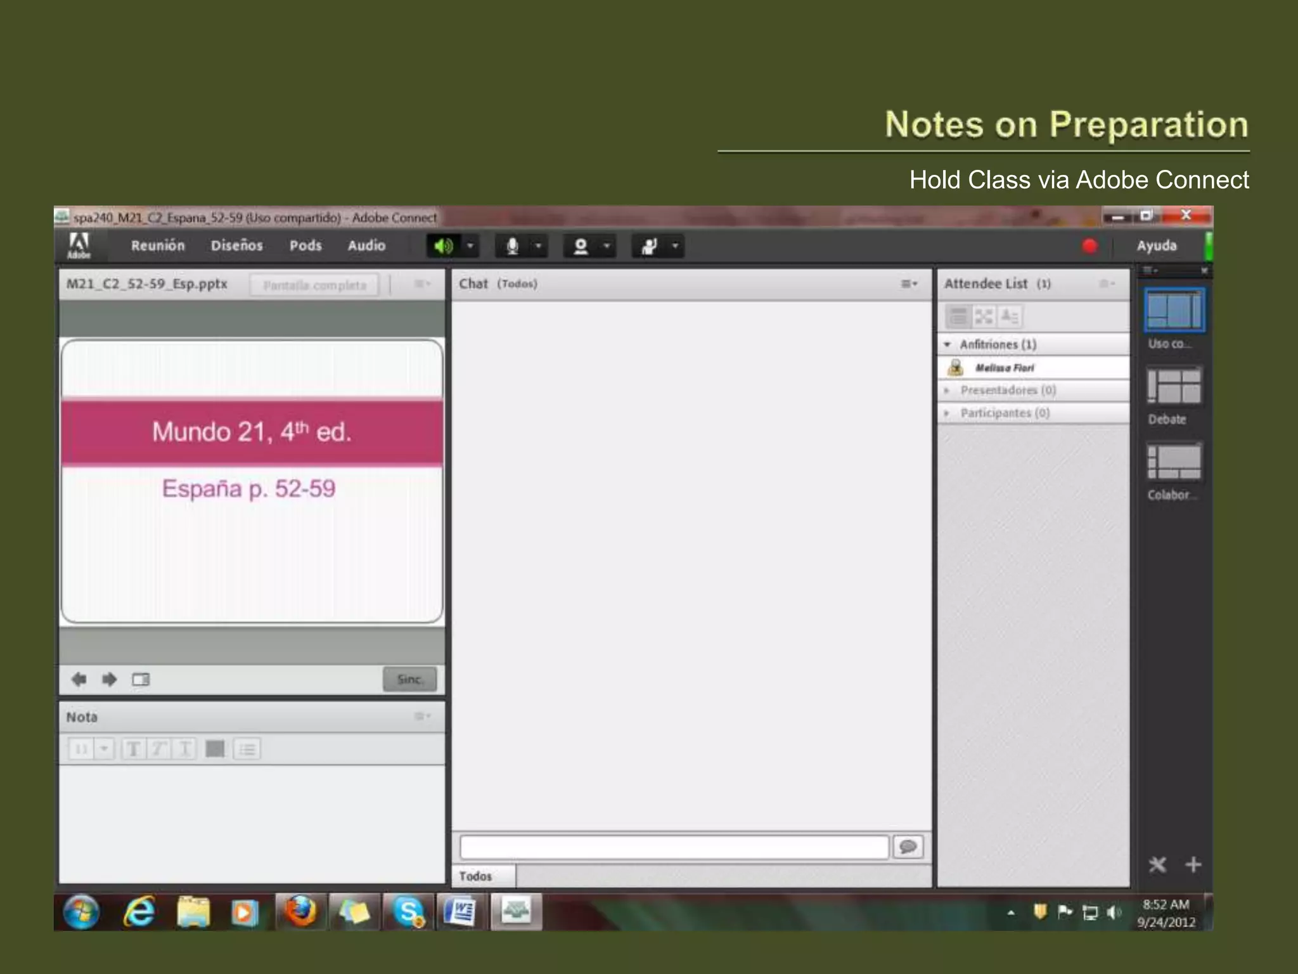
Task: Go to next slide with right arrow
Action: tap(110, 679)
